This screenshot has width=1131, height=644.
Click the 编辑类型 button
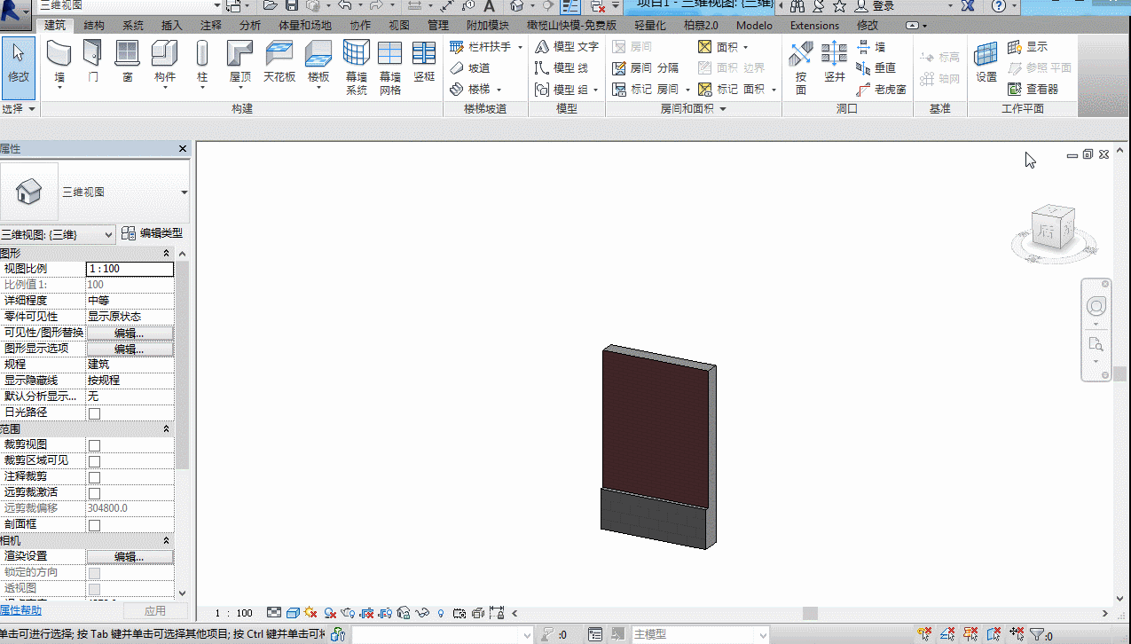pos(152,234)
